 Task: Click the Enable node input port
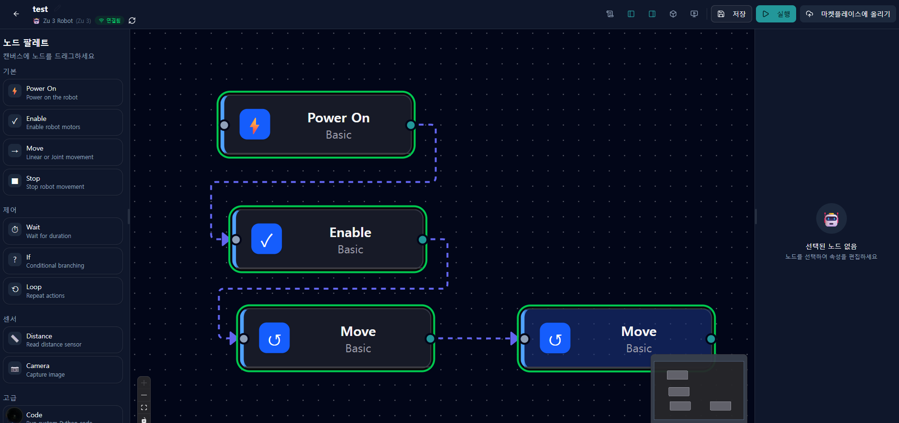point(236,239)
